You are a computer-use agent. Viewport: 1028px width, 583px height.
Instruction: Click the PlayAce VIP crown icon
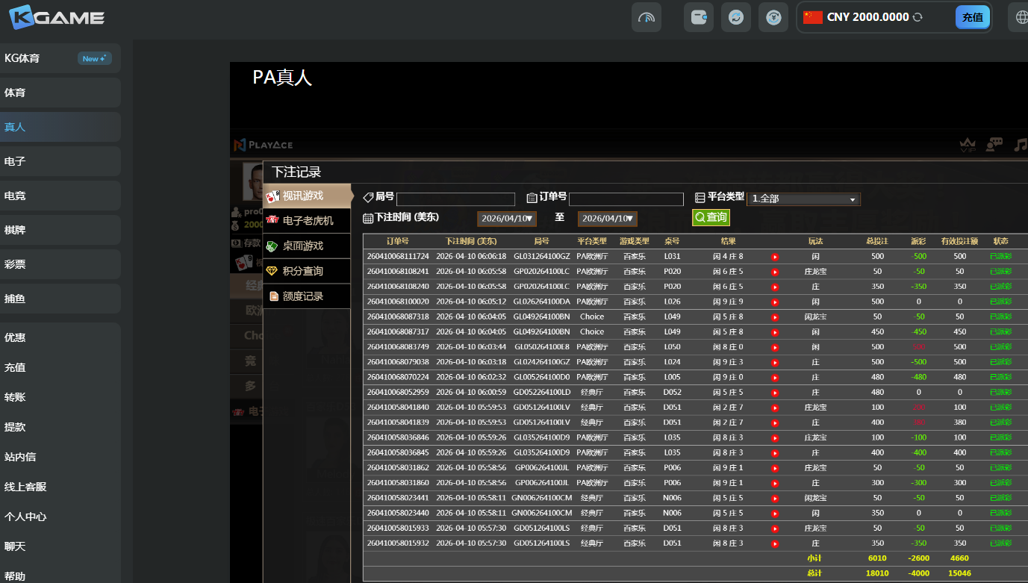(968, 145)
